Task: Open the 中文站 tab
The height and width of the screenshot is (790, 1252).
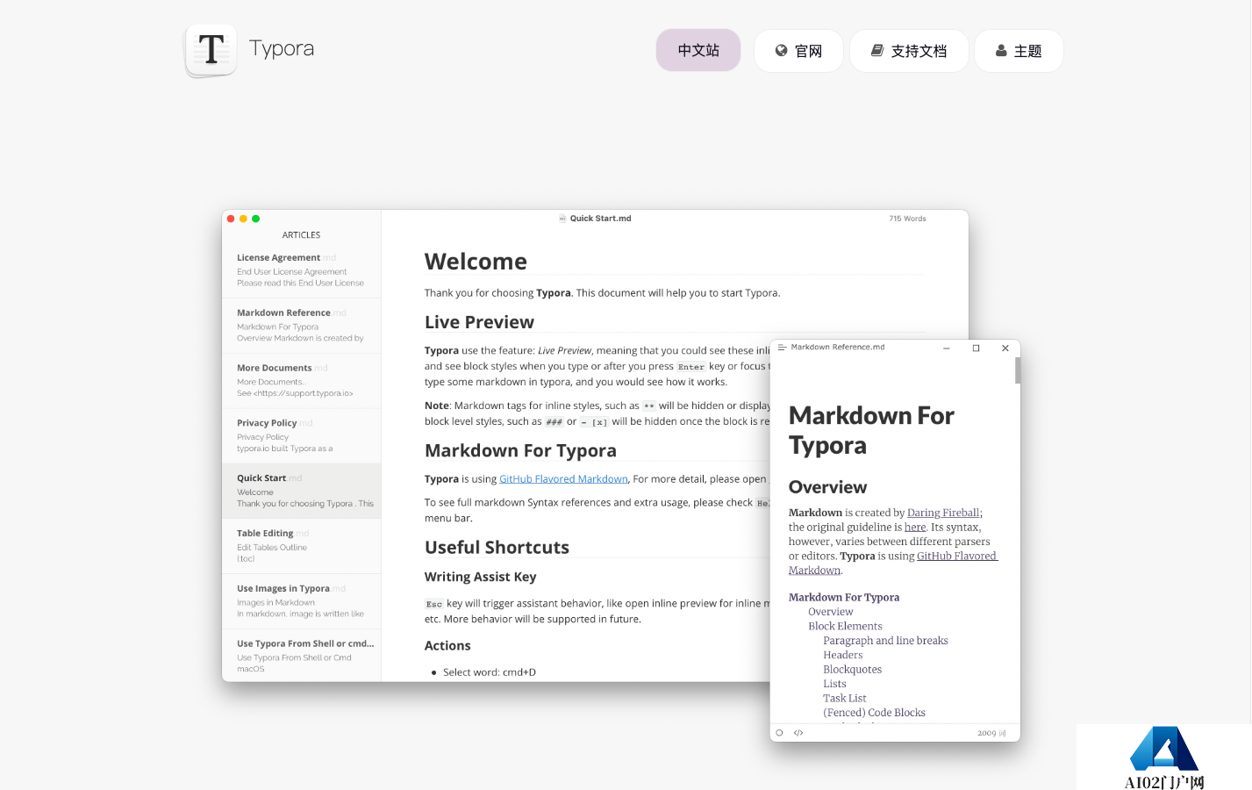Action: 698,50
